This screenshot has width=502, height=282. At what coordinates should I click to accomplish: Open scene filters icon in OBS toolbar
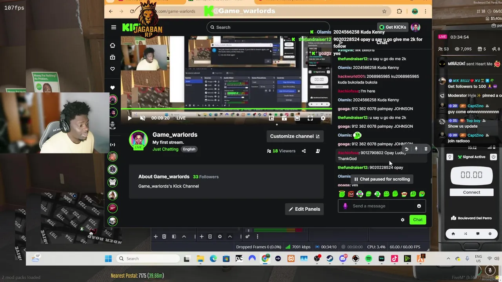(174, 237)
